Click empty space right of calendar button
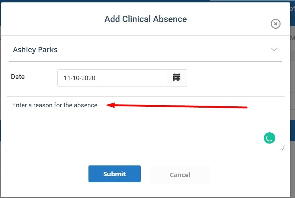295x198 pixels. point(236,78)
